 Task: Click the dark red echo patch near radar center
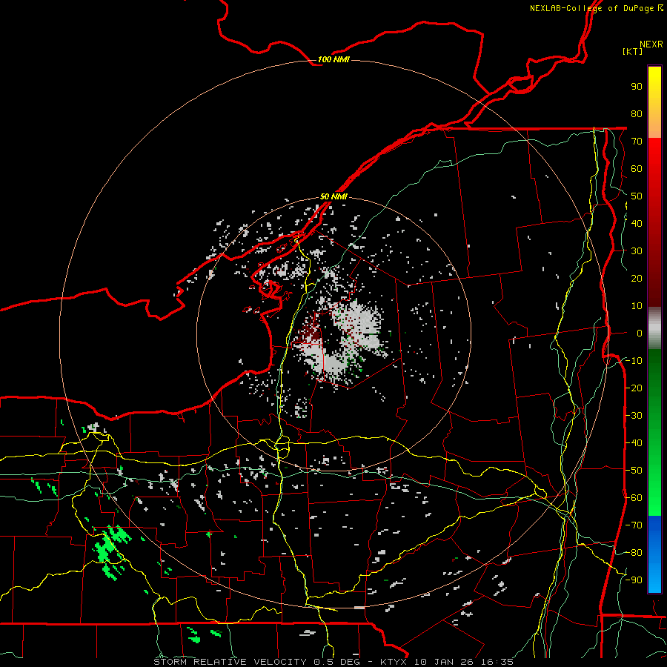coord(310,332)
